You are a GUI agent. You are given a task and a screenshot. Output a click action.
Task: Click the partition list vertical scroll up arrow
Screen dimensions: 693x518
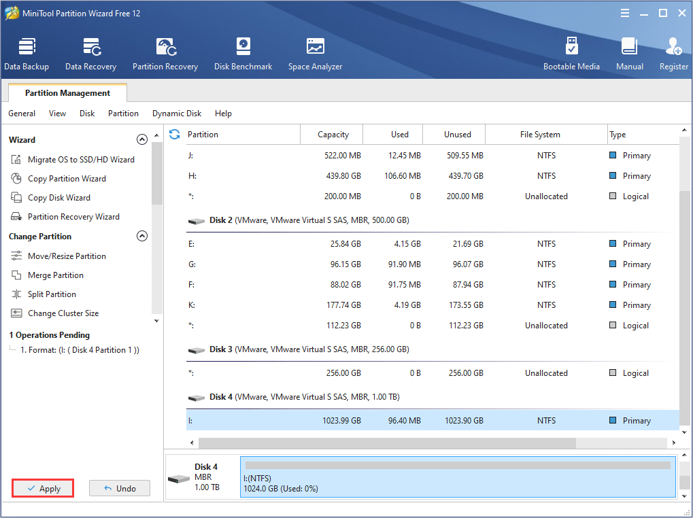pos(685,131)
